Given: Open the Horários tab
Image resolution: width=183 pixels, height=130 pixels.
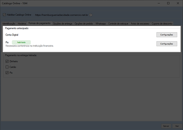Looking at the screenshot, I should (22, 23).
